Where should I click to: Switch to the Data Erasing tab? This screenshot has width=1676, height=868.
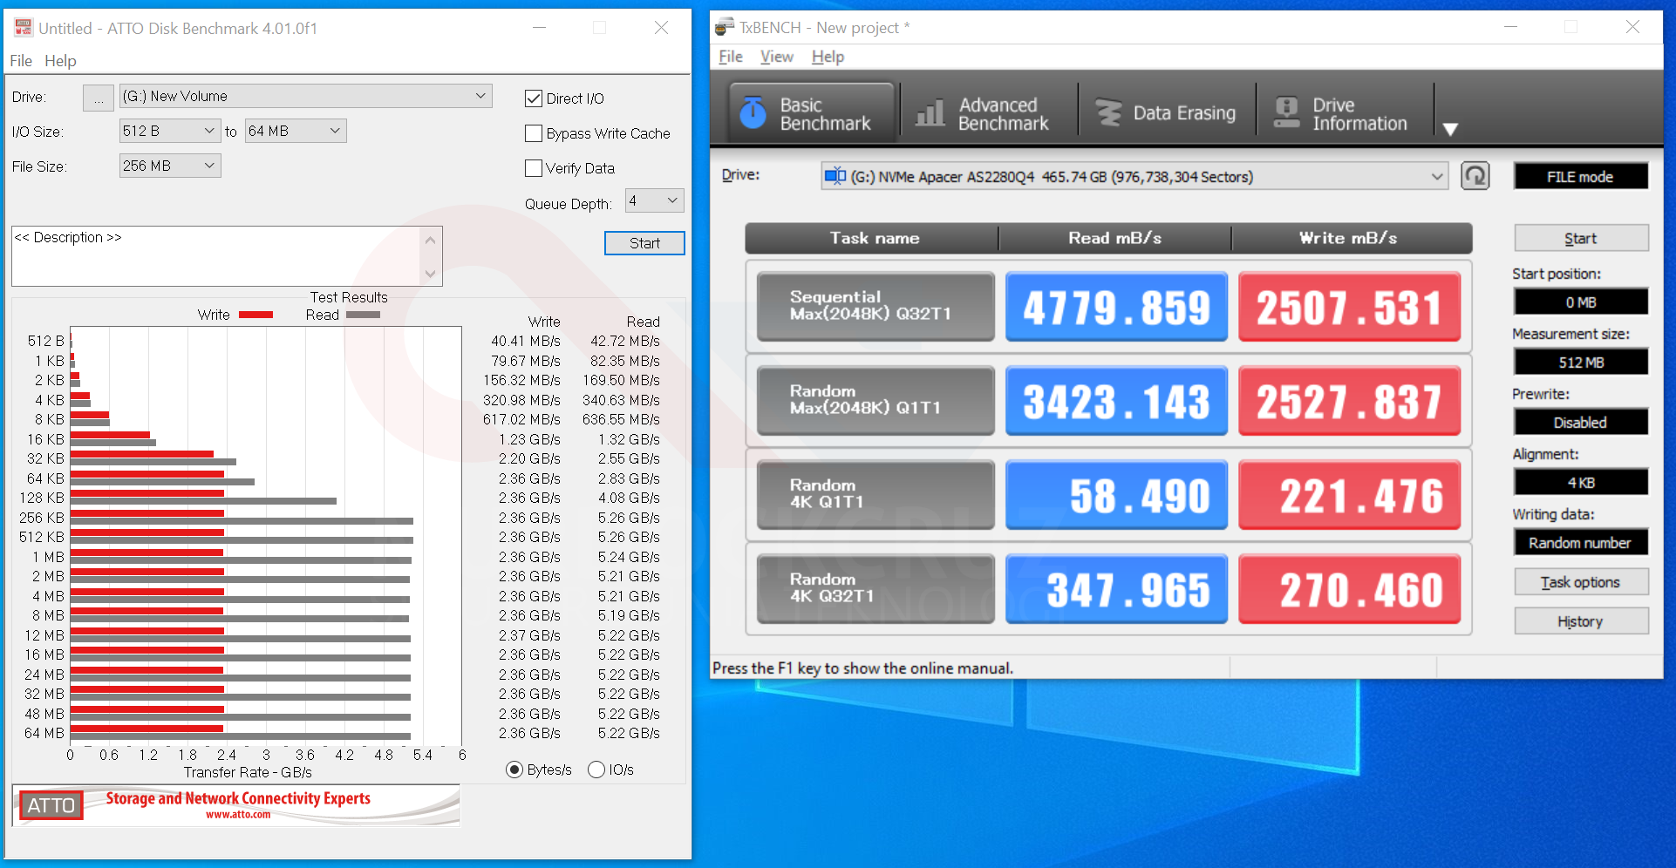click(x=1167, y=112)
